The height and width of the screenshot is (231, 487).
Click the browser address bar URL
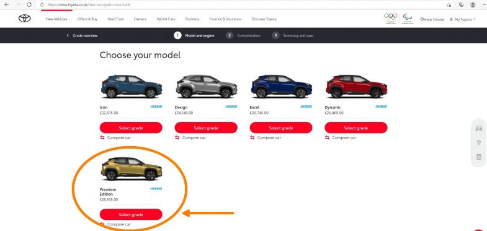(x=89, y=5)
